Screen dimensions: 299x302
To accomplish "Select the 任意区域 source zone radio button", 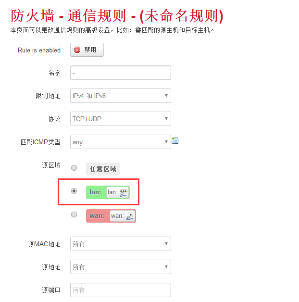I will tap(74, 168).
